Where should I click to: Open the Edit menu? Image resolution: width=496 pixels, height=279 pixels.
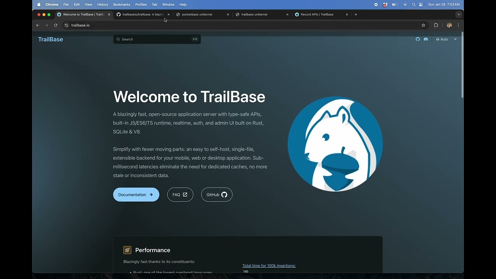(77, 5)
